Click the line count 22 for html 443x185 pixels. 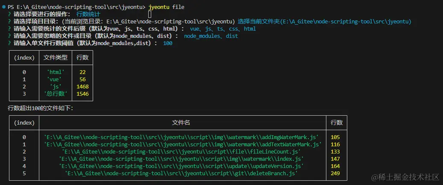click(82, 72)
